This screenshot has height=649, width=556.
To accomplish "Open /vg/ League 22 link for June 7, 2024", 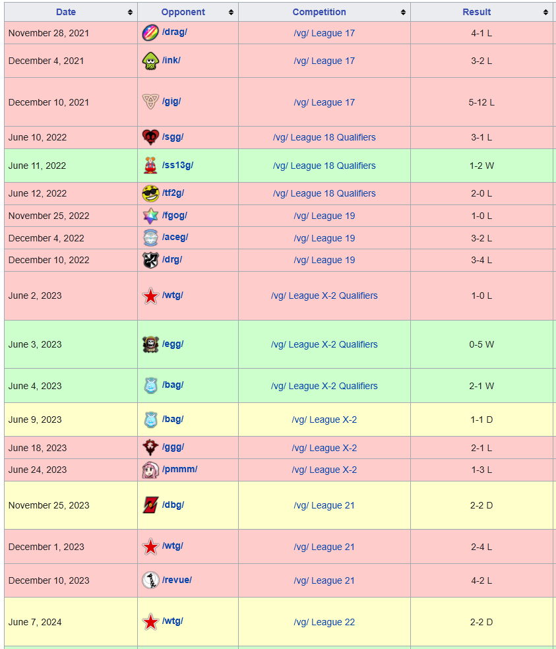I will pyautogui.click(x=324, y=622).
